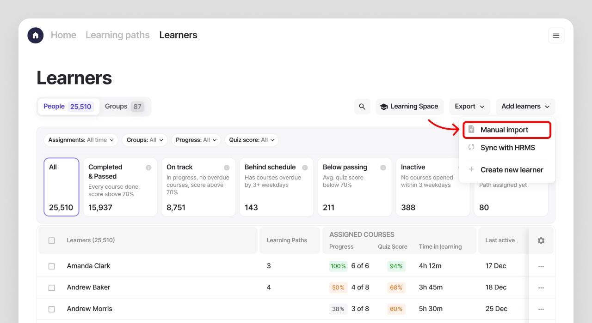Click the Quiz Score column header
Image resolution: width=592 pixels, height=323 pixels.
393,247
